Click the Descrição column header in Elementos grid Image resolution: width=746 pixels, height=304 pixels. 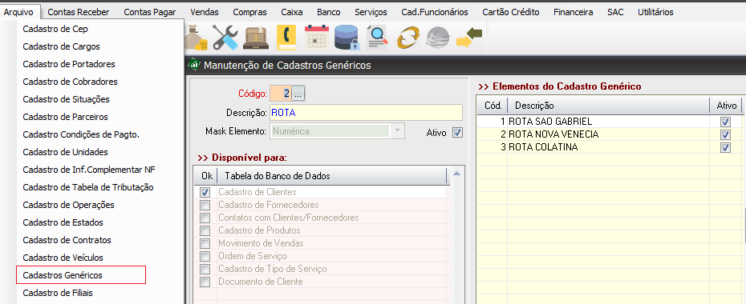pyautogui.click(x=609, y=106)
